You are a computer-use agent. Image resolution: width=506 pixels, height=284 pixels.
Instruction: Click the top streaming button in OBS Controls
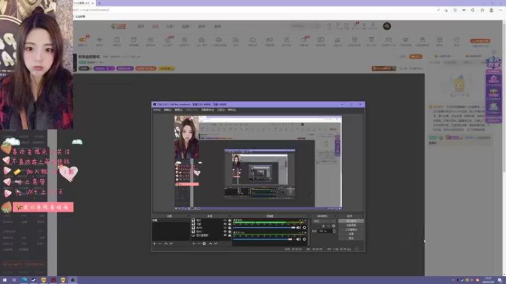coord(351,222)
